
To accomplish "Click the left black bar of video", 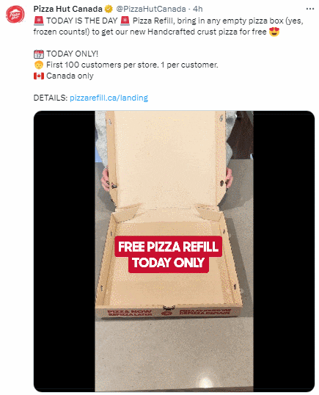I will (65, 251).
